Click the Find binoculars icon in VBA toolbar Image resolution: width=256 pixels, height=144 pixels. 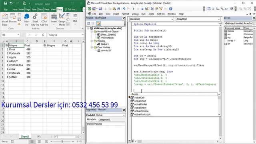click(118, 9)
